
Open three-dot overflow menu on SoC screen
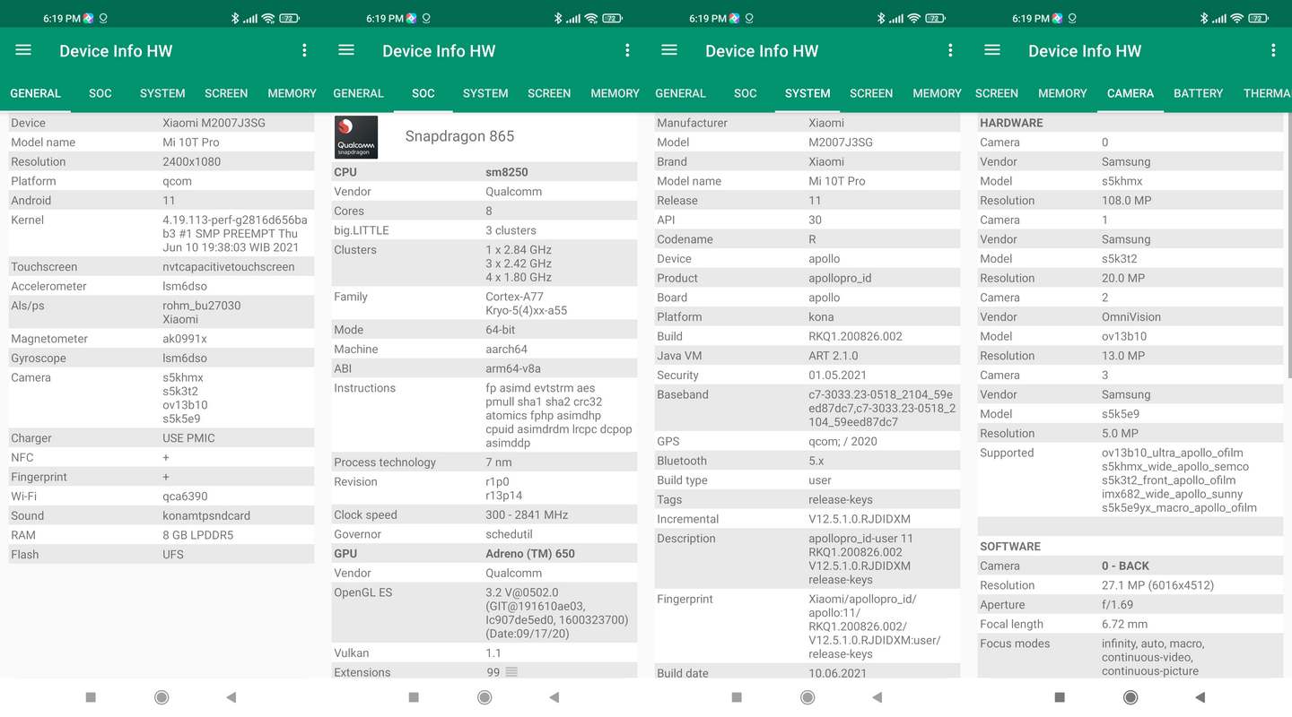click(x=627, y=50)
